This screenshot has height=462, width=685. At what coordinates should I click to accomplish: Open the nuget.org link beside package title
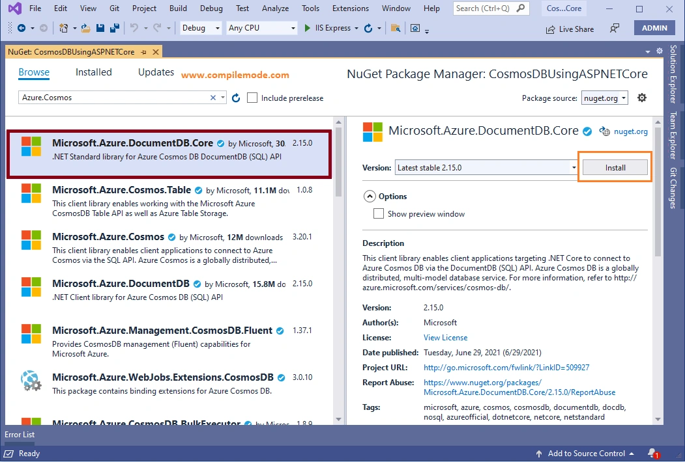(630, 131)
